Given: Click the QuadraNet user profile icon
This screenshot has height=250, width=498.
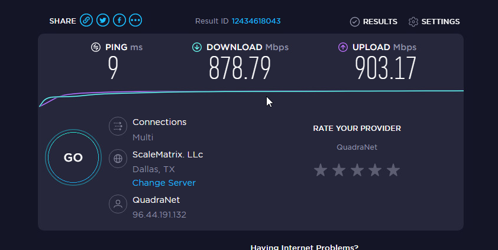Looking at the screenshot, I should click(x=118, y=204).
